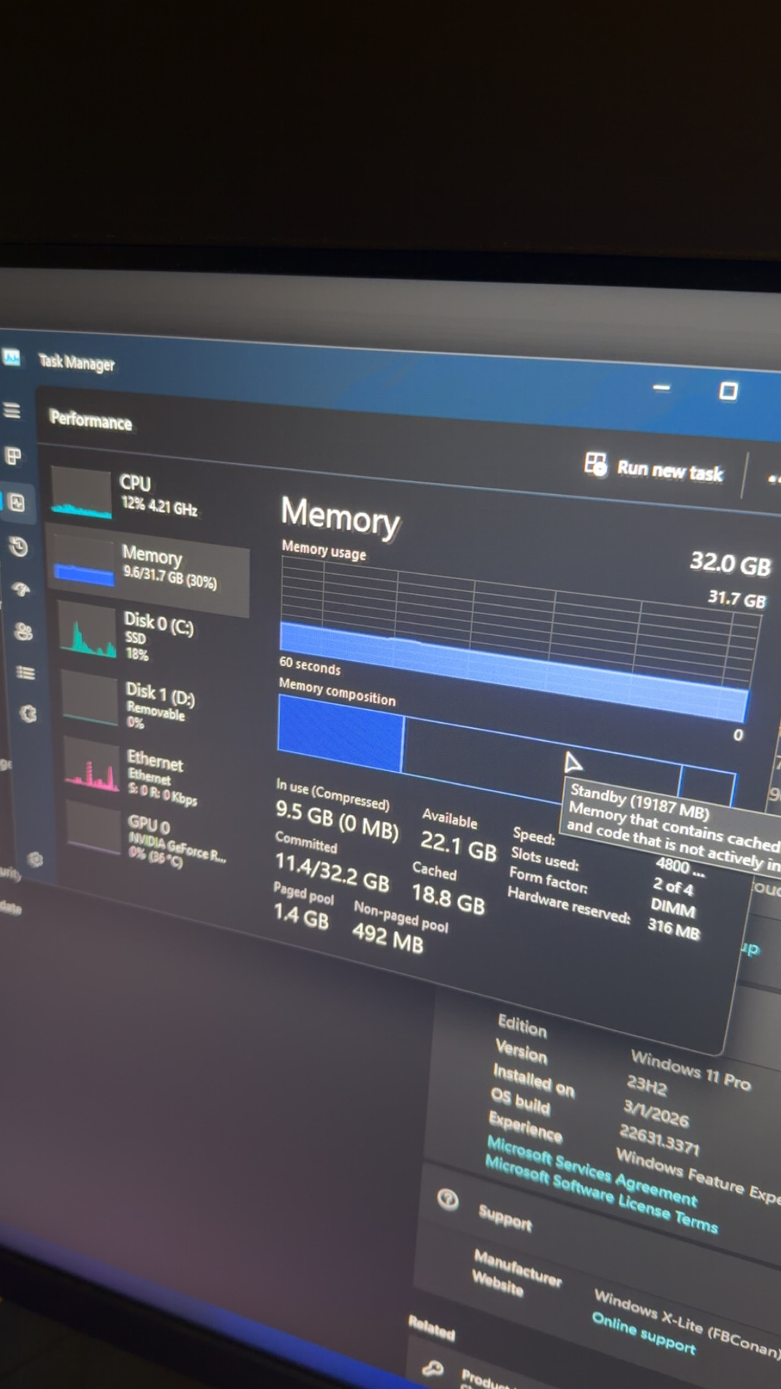Screen dimensions: 781x1389
Task: Open Services page icon
Action: [x=28, y=714]
